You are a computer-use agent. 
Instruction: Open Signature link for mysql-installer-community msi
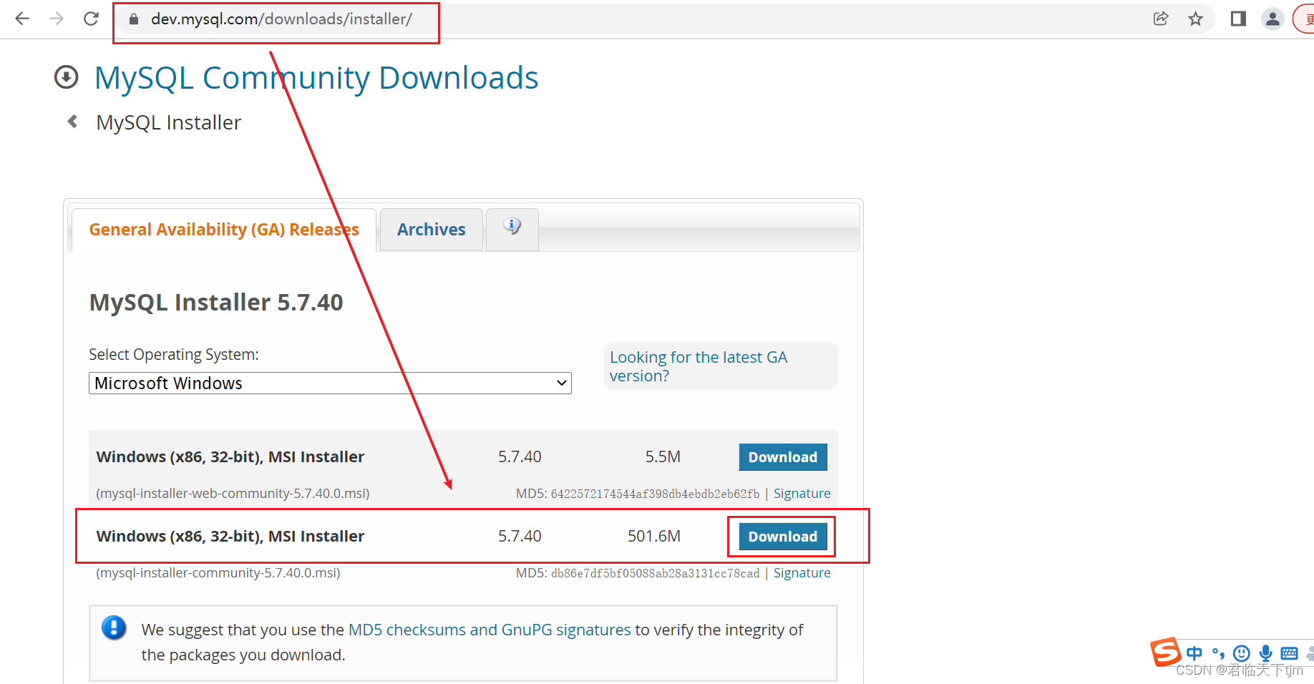click(802, 573)
